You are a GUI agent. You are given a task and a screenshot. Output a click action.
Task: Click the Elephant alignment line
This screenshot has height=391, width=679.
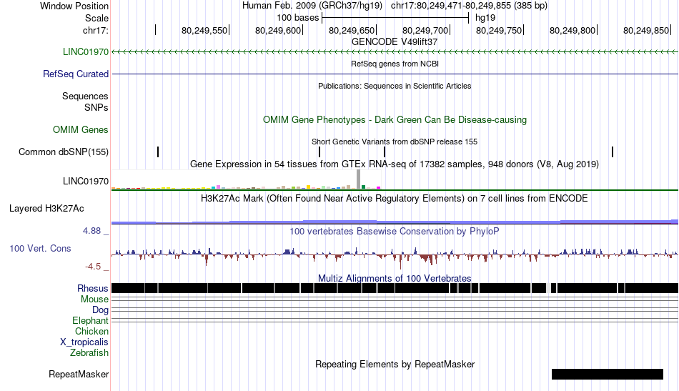click(395, 321)
